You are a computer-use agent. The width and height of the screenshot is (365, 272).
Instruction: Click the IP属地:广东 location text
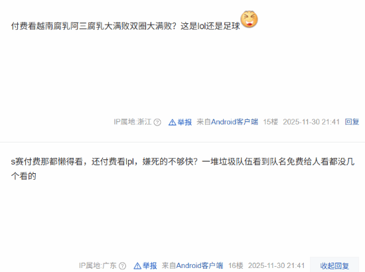[98, 265]
